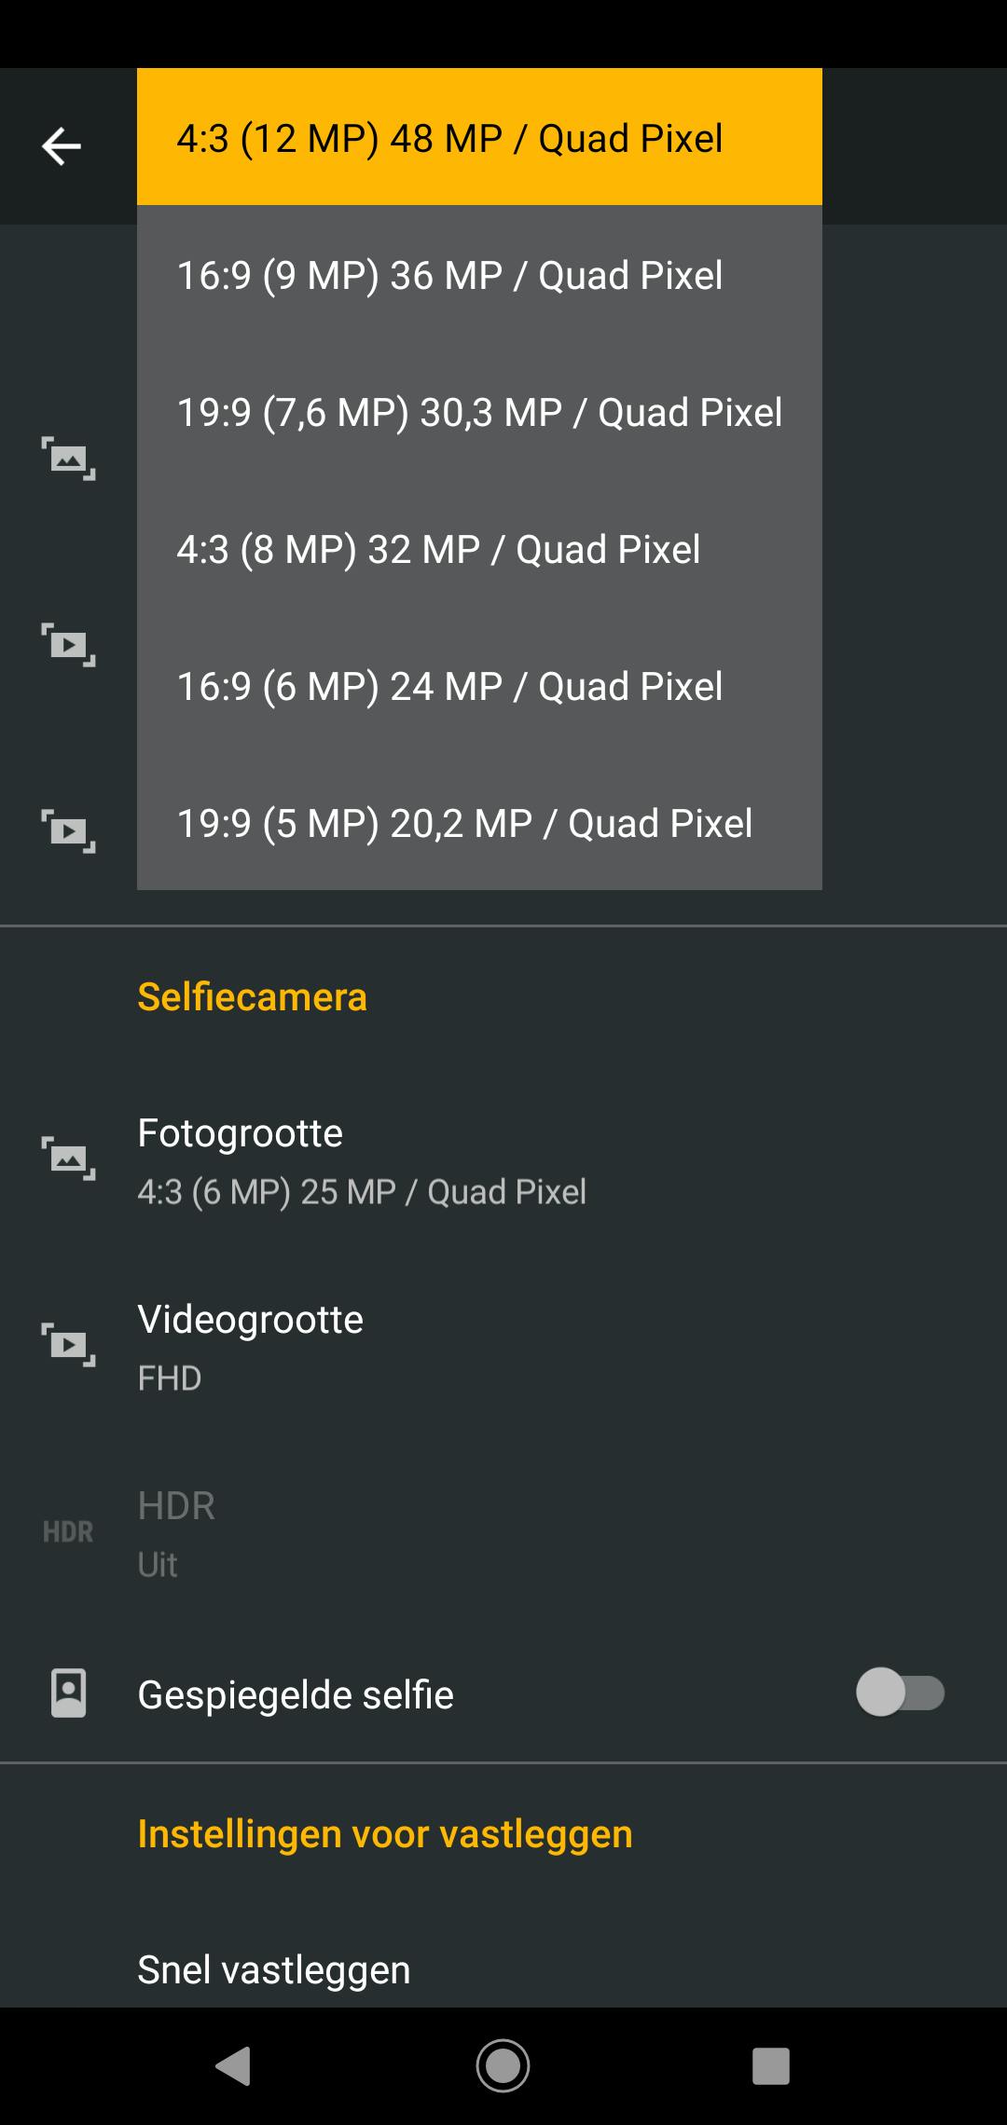Select 4:3 (8 MP) 32 MP option
The height and width of the screenshot is (2125, 1007).
(x=479, y=549)
